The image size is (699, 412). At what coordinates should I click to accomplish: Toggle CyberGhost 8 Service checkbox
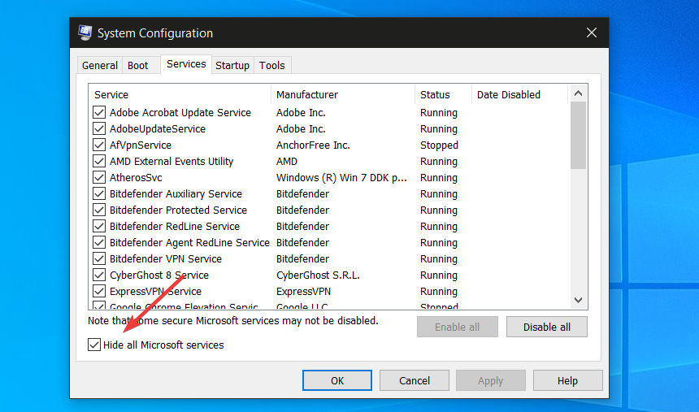point(99,275)
